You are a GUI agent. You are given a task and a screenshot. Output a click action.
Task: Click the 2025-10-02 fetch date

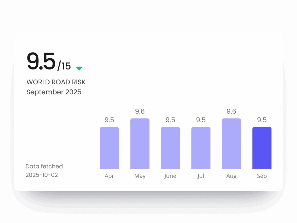pyautogui.click(x=42, y=175)
